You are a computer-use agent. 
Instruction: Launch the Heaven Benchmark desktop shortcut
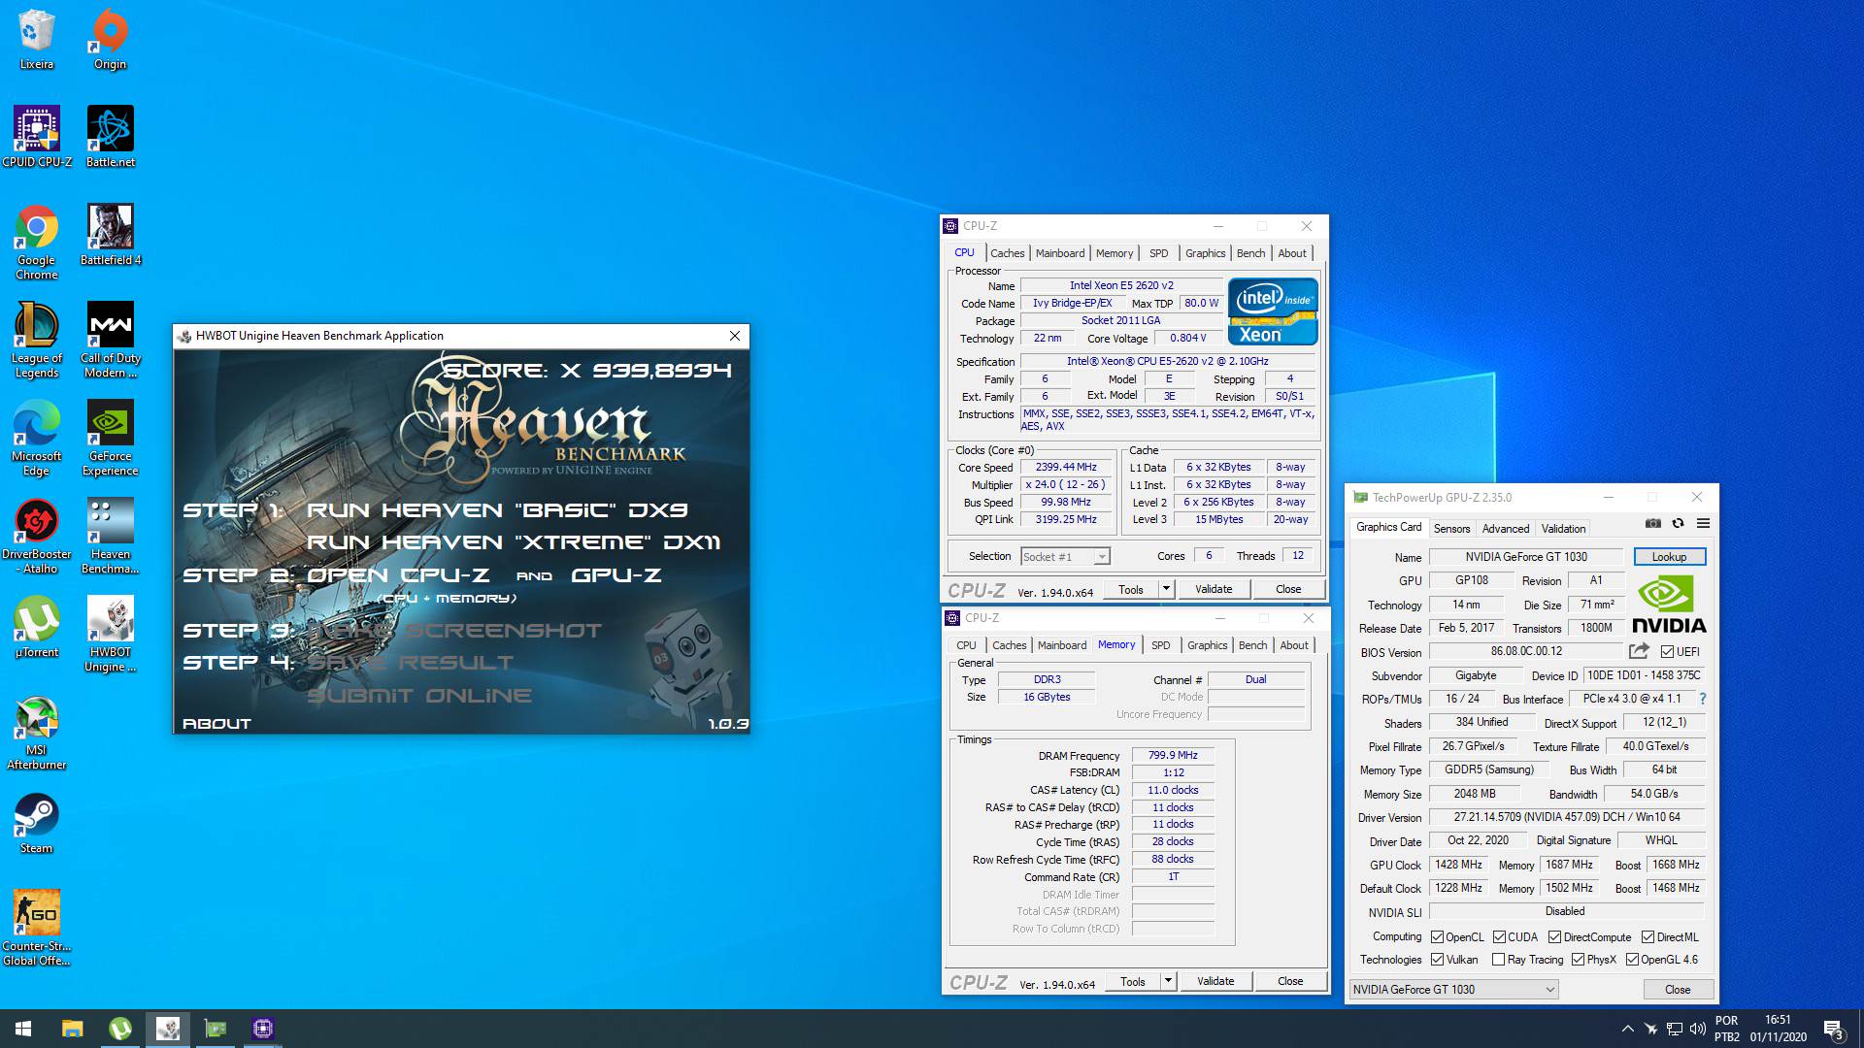(110, 537)
